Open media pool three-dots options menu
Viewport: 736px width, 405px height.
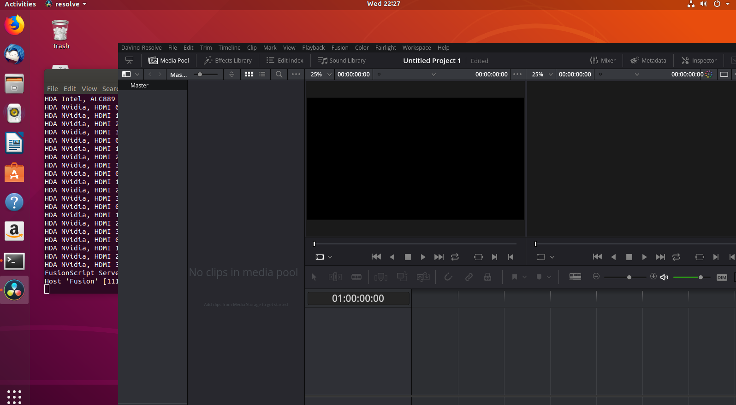coord(296,74)
